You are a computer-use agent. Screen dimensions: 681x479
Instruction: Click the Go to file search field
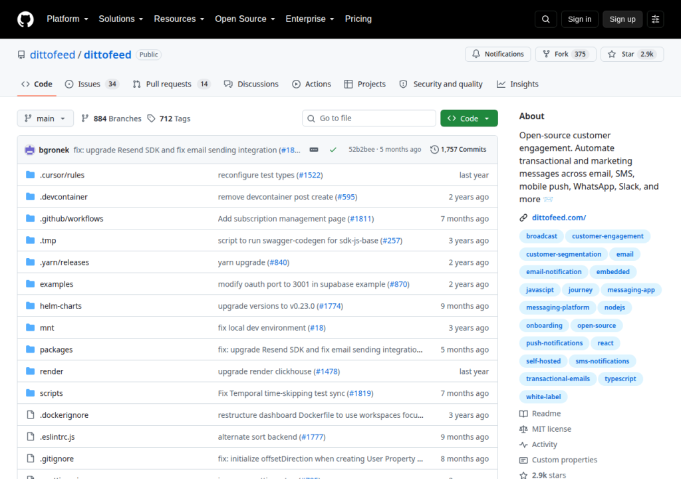click(369, 118)
